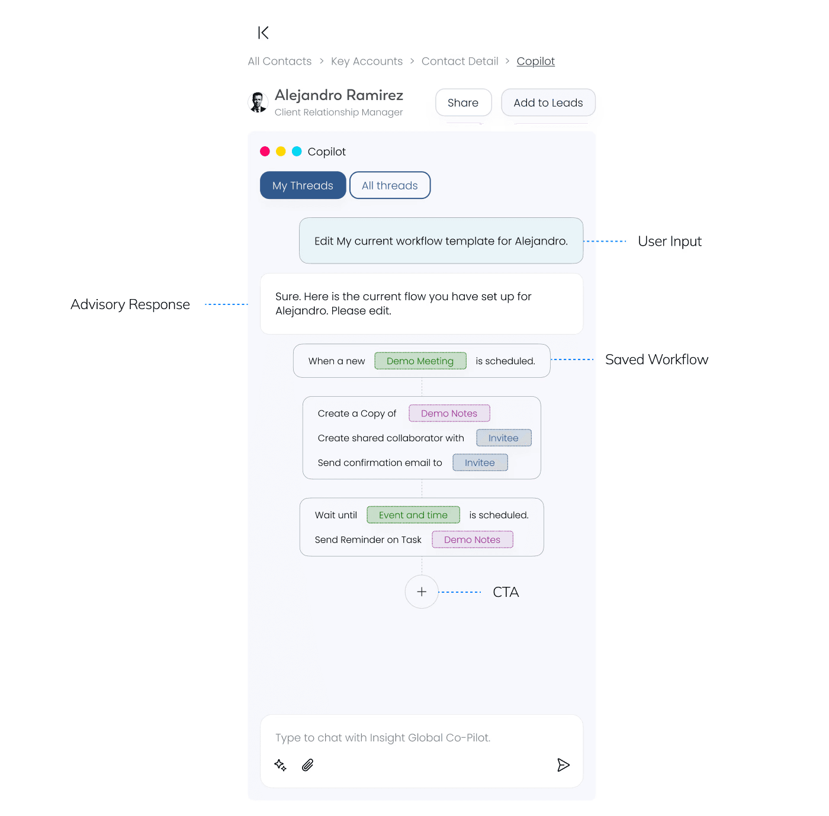The image size is (829, 816).
Task: Click the "Send confirmation email to" step text
Action: click(380, 462)
